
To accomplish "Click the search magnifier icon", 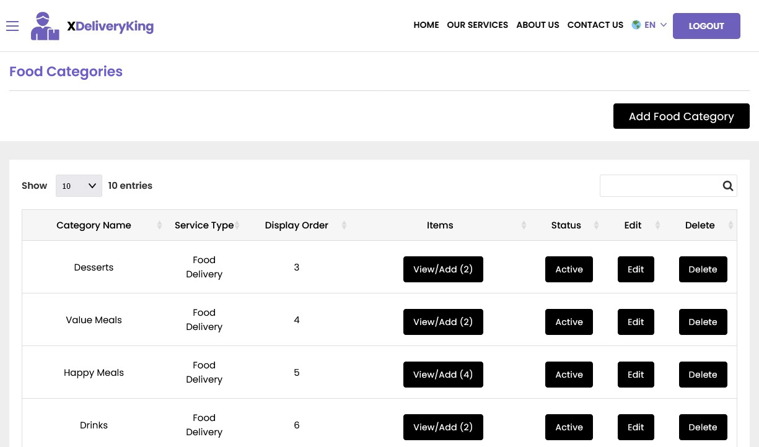I will (x=727, y=186).
